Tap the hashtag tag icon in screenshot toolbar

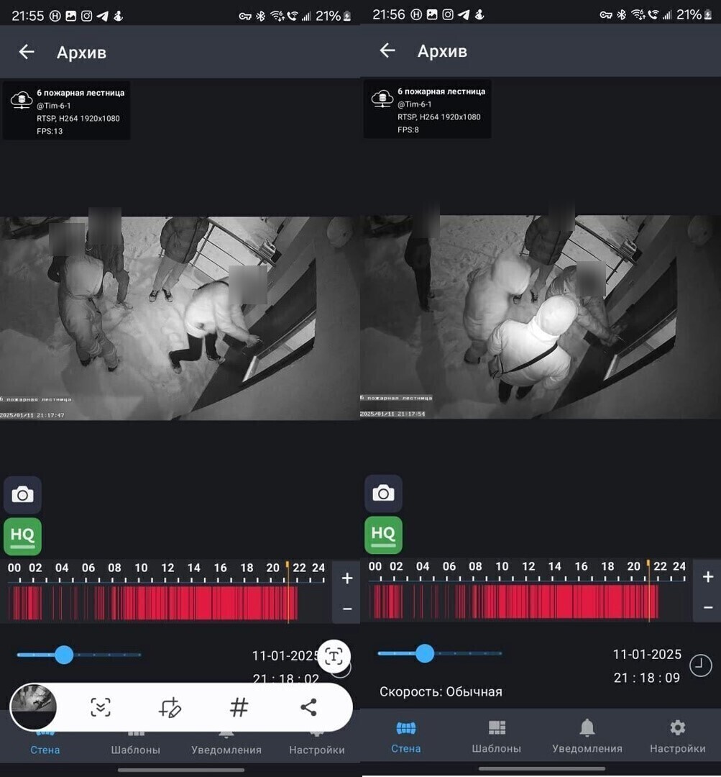pyautogui.click(x=239, y=708)
